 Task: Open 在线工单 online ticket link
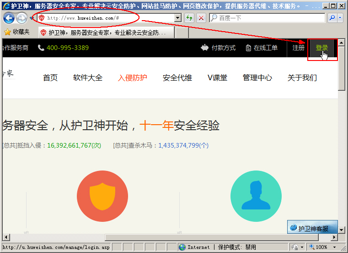265,48
